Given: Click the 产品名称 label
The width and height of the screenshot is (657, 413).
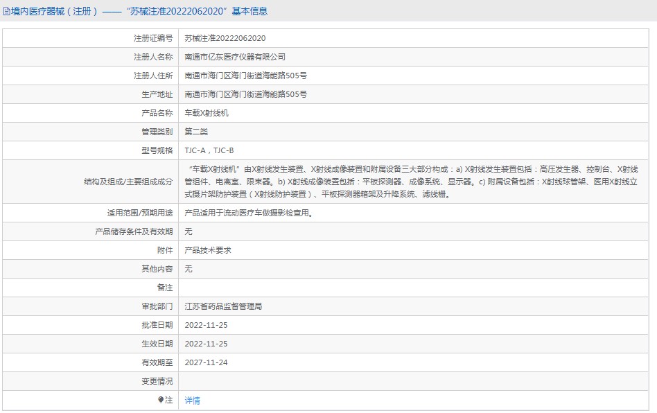Looking at the screenshot, I should click(157, 113).
